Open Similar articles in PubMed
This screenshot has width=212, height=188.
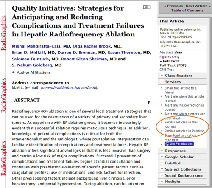pos(184,131)
